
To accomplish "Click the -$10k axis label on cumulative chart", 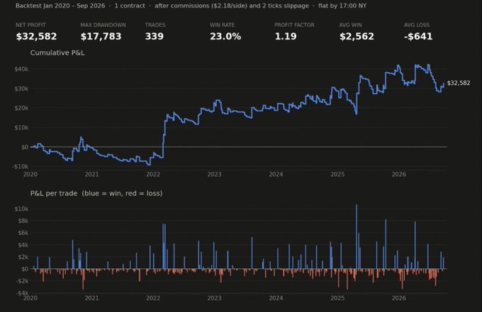I will click(x=21, y=166).
